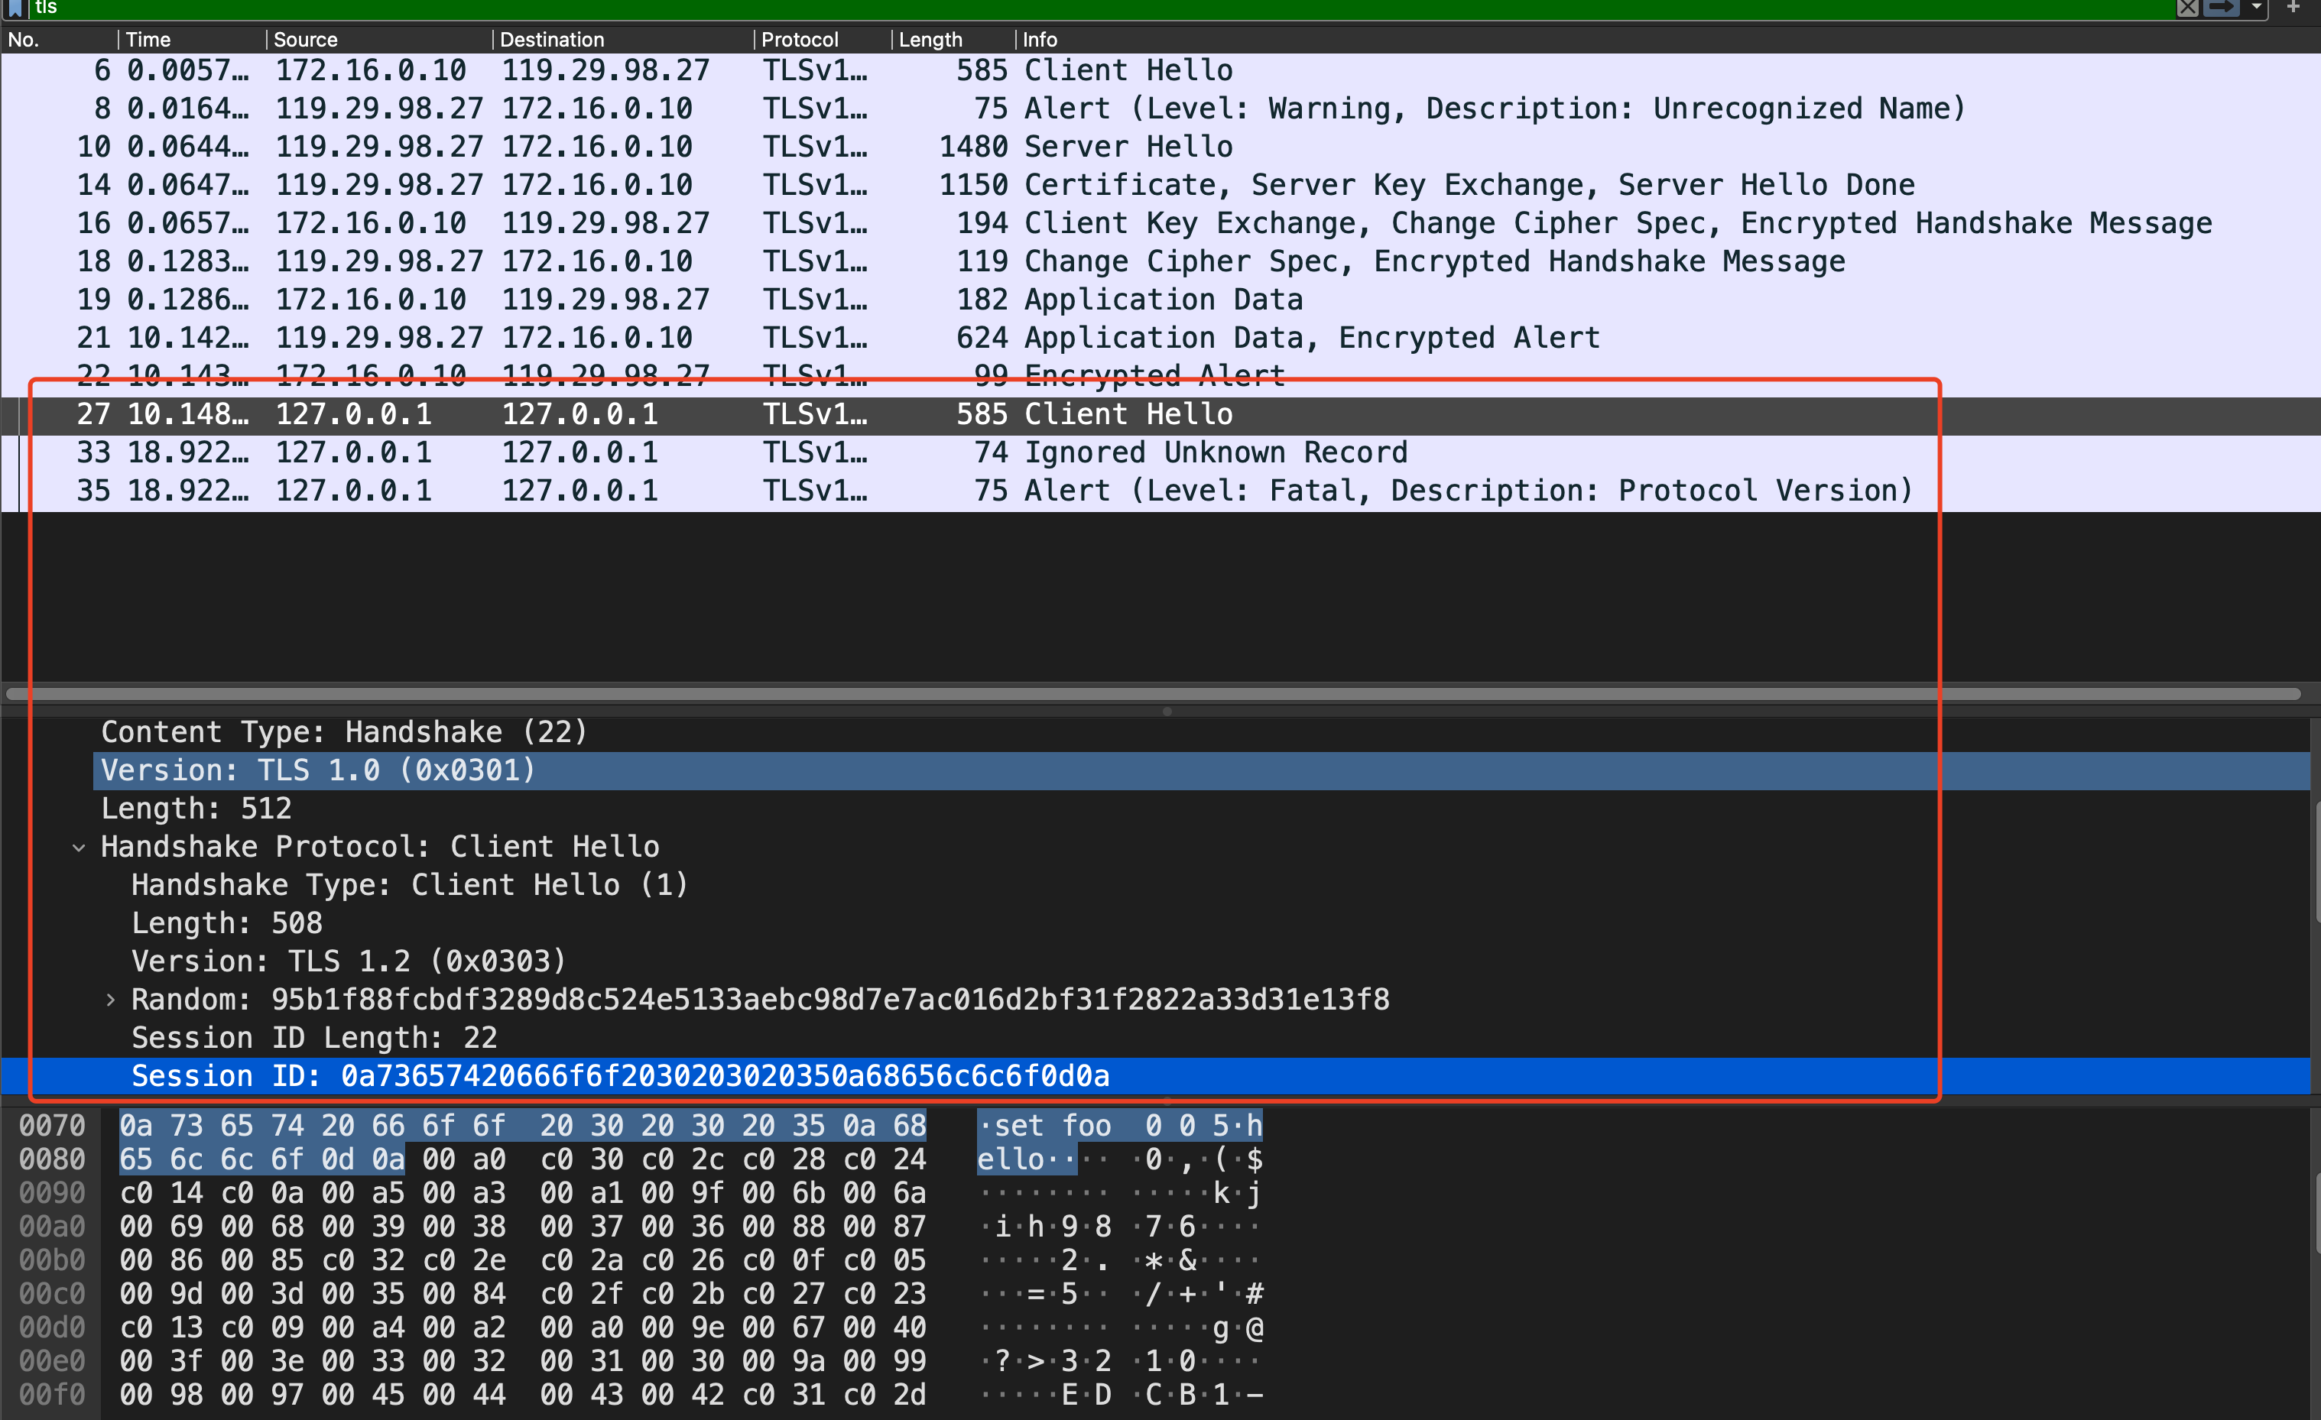Image resolution: width=2321 pixels, height=1420 pixels.
Task: Select Version: TLS 1.0 (0x0301) field
Action: pyautogui.click(x=1202, y=771)
